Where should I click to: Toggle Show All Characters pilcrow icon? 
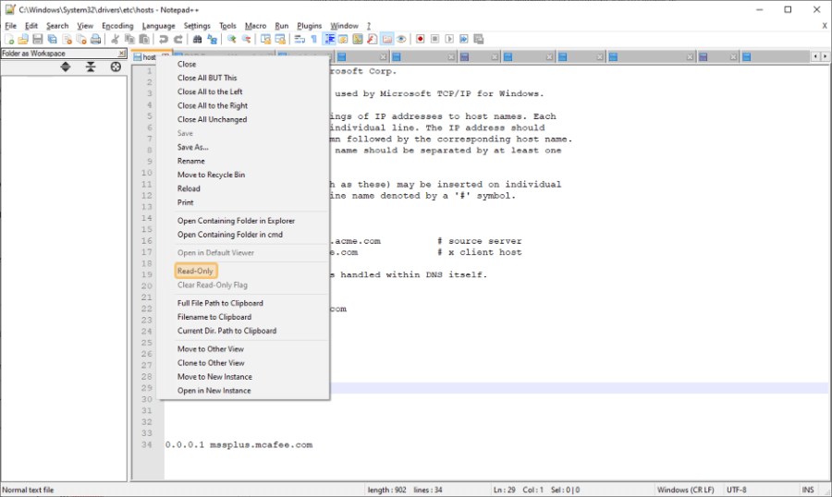(x=314, y=39)
